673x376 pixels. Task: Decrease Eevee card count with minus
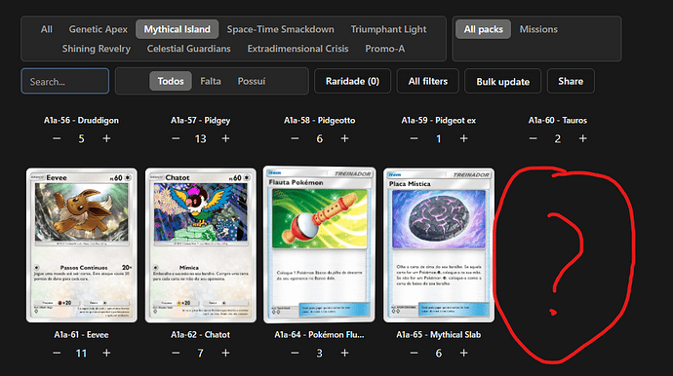pyautogui.click(x=57, y=353)
